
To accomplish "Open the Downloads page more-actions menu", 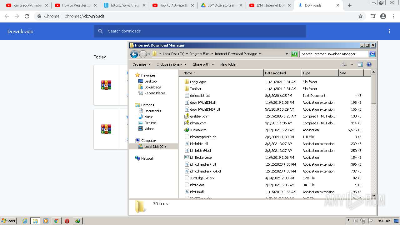I will point(389,31).
